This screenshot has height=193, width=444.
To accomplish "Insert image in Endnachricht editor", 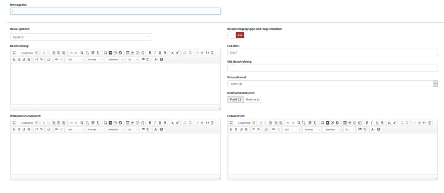I will [x=322, y=123].
